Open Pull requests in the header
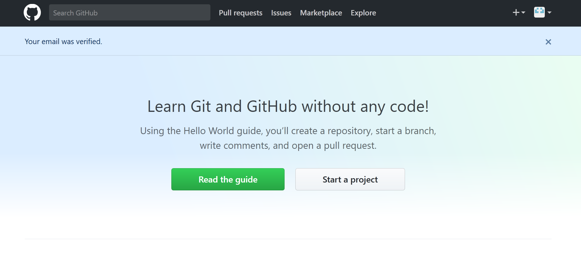Screen dimensions: 581x256 (241, 13)
